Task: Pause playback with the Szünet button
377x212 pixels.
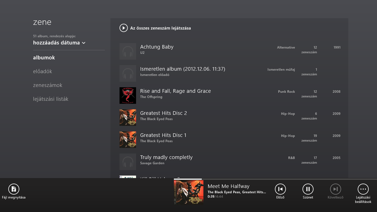Action: click(308, 189)
